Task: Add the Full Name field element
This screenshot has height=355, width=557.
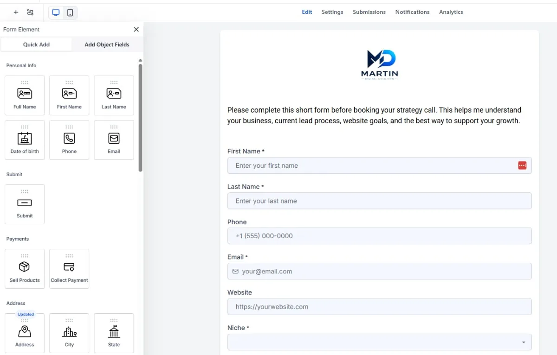Action: (x=25, y=95)
